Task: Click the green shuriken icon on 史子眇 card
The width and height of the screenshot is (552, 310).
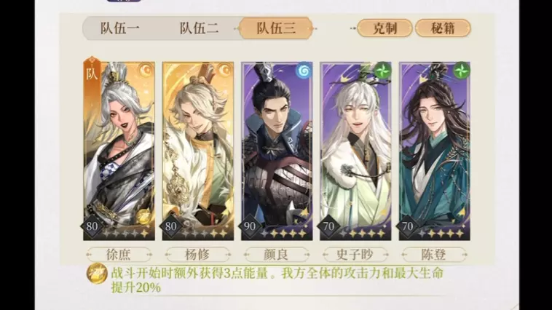Action: pos(382,71)
